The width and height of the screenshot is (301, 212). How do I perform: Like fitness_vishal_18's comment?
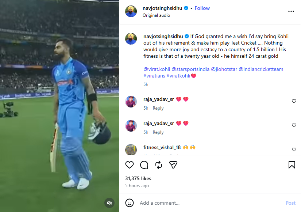coord(294,149)
